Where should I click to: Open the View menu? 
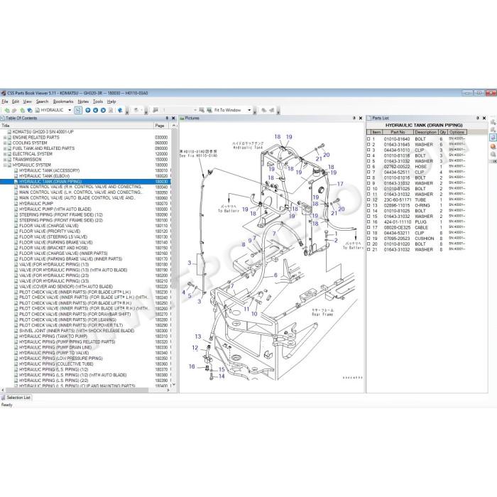coord(27,102)
